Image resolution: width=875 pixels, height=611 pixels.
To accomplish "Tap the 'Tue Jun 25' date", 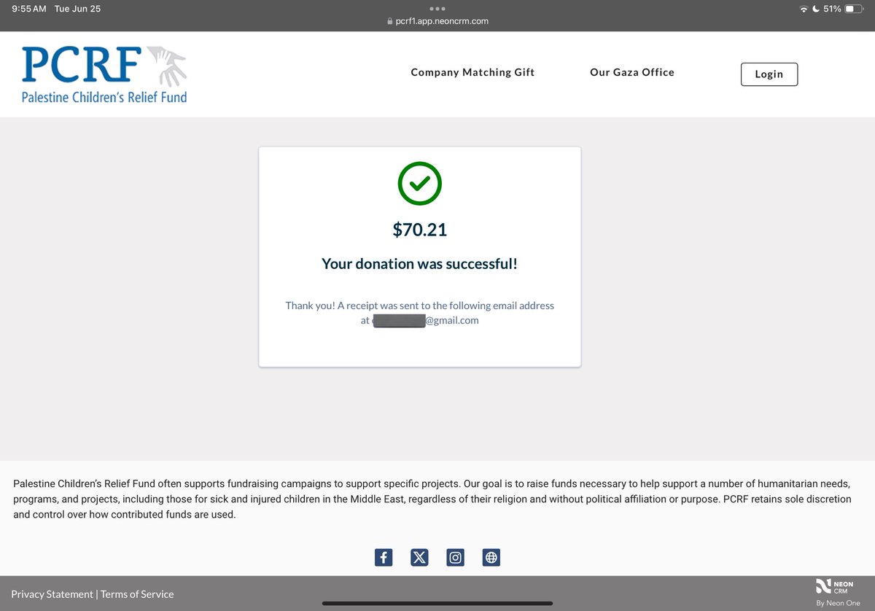I will pos(77,9).
